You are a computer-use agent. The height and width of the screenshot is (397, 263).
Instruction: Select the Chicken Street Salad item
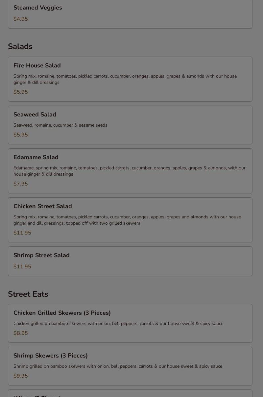(x=43, y=206)
